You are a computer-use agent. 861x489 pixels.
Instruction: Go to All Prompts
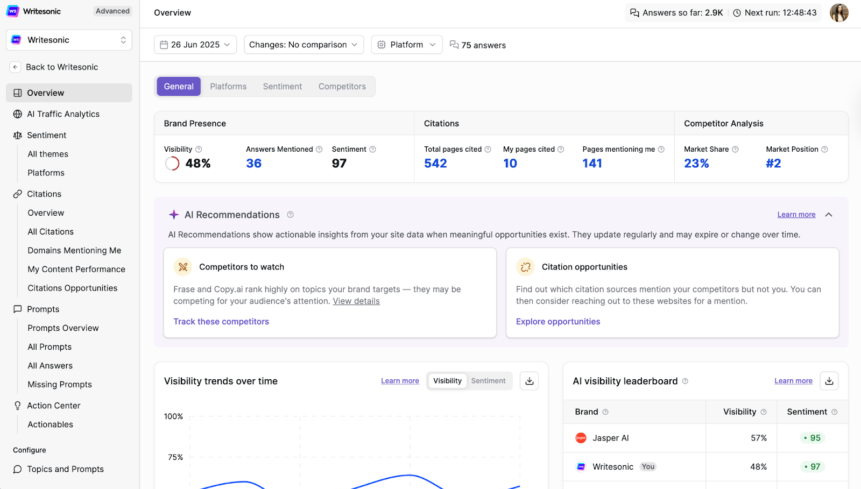(x=50, y=347)
